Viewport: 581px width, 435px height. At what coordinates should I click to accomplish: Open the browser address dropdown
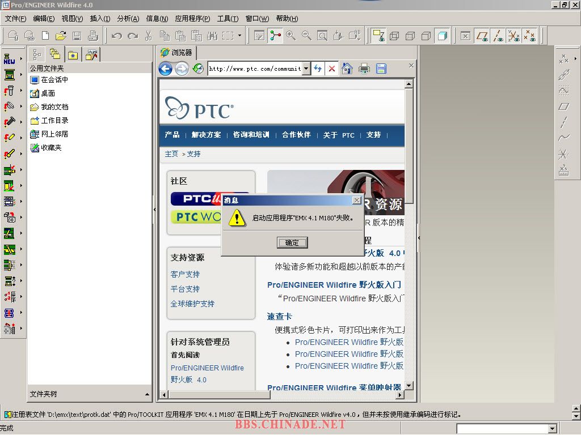pyautogui.click(x=306, y=69)
